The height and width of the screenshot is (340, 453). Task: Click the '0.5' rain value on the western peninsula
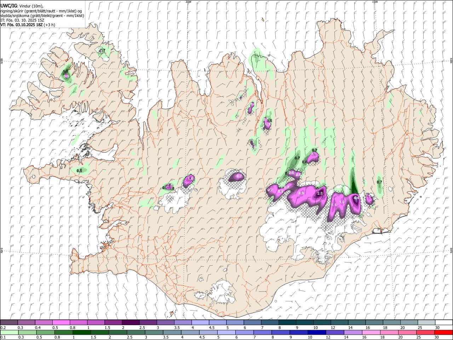click(x=79, y=171)
